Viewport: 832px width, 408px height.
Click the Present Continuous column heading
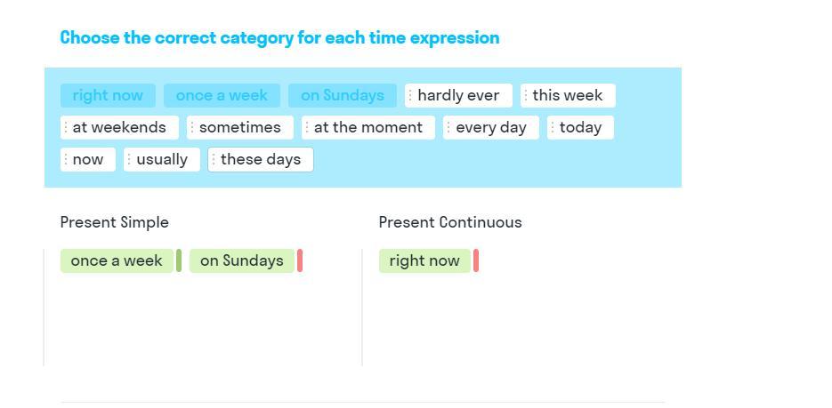click(x=450, y=222)
